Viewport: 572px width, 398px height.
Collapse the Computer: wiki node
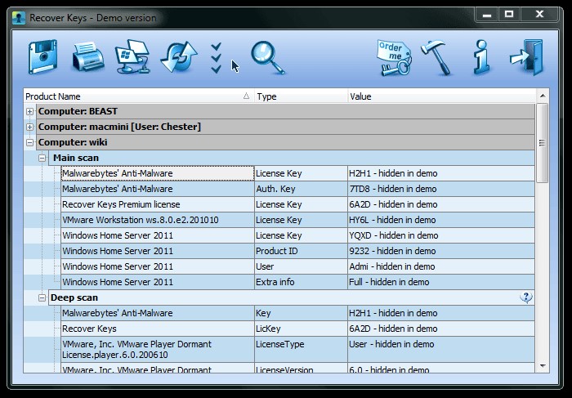coord(30,142)
